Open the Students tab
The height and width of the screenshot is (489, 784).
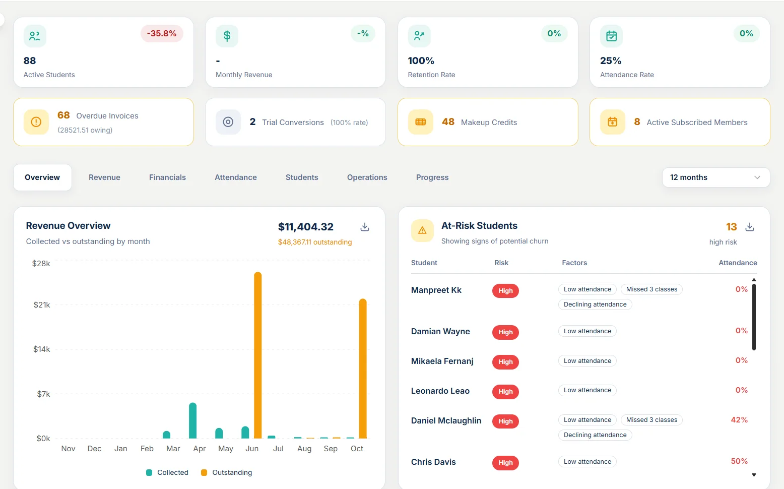[302, 177]
